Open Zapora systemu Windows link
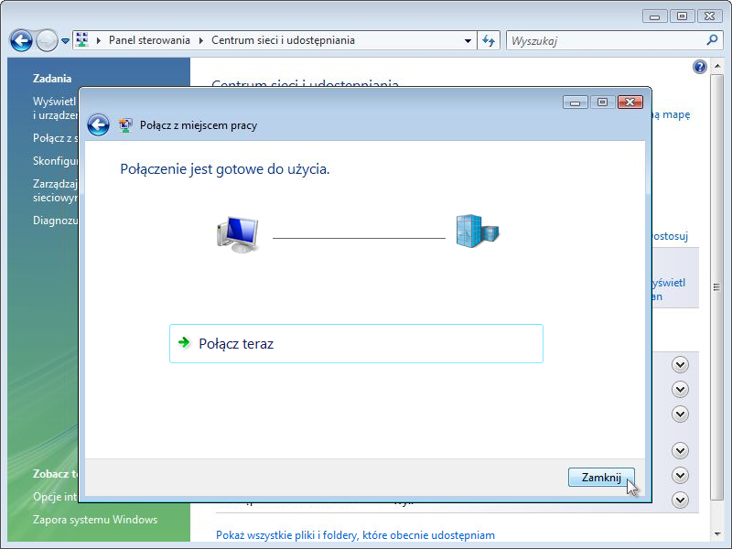The height and width of the screenshot is (549, 732). 95,520
